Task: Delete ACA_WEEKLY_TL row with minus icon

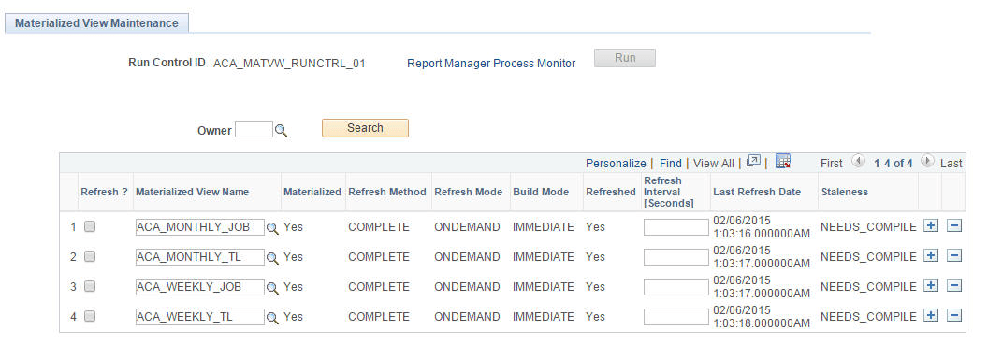Action: tap(954, 315)
